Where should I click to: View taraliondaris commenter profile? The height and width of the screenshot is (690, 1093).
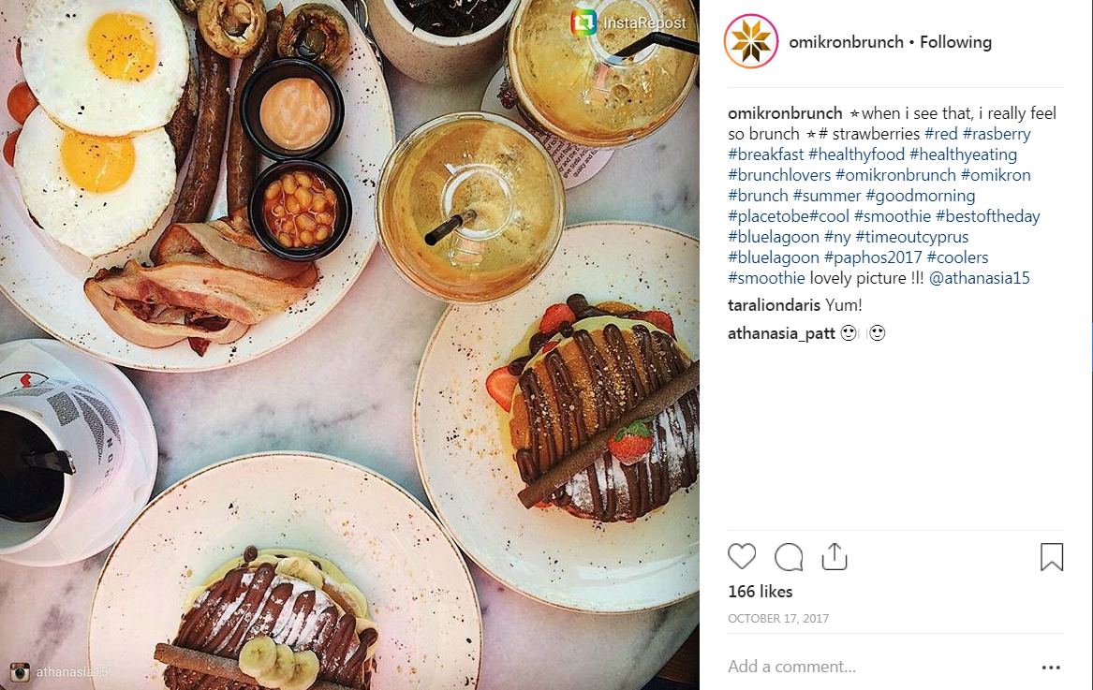coord(774,305)
